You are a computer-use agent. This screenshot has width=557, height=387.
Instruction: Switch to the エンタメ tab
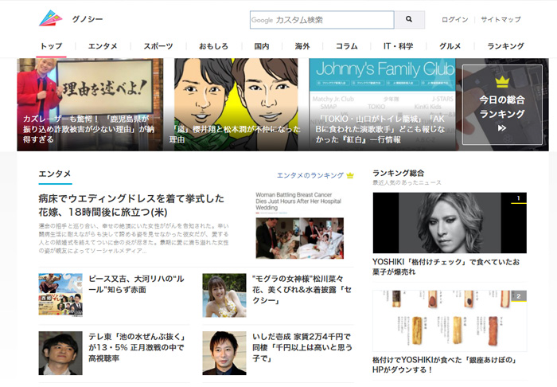coord(103,46)
